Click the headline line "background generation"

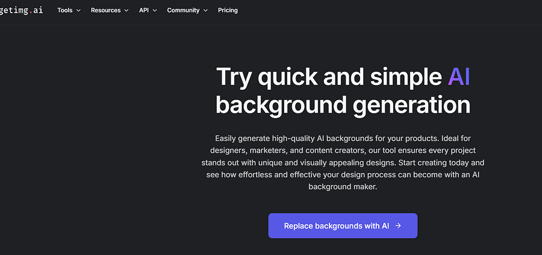pyautogui.click(x=343, y=104)
